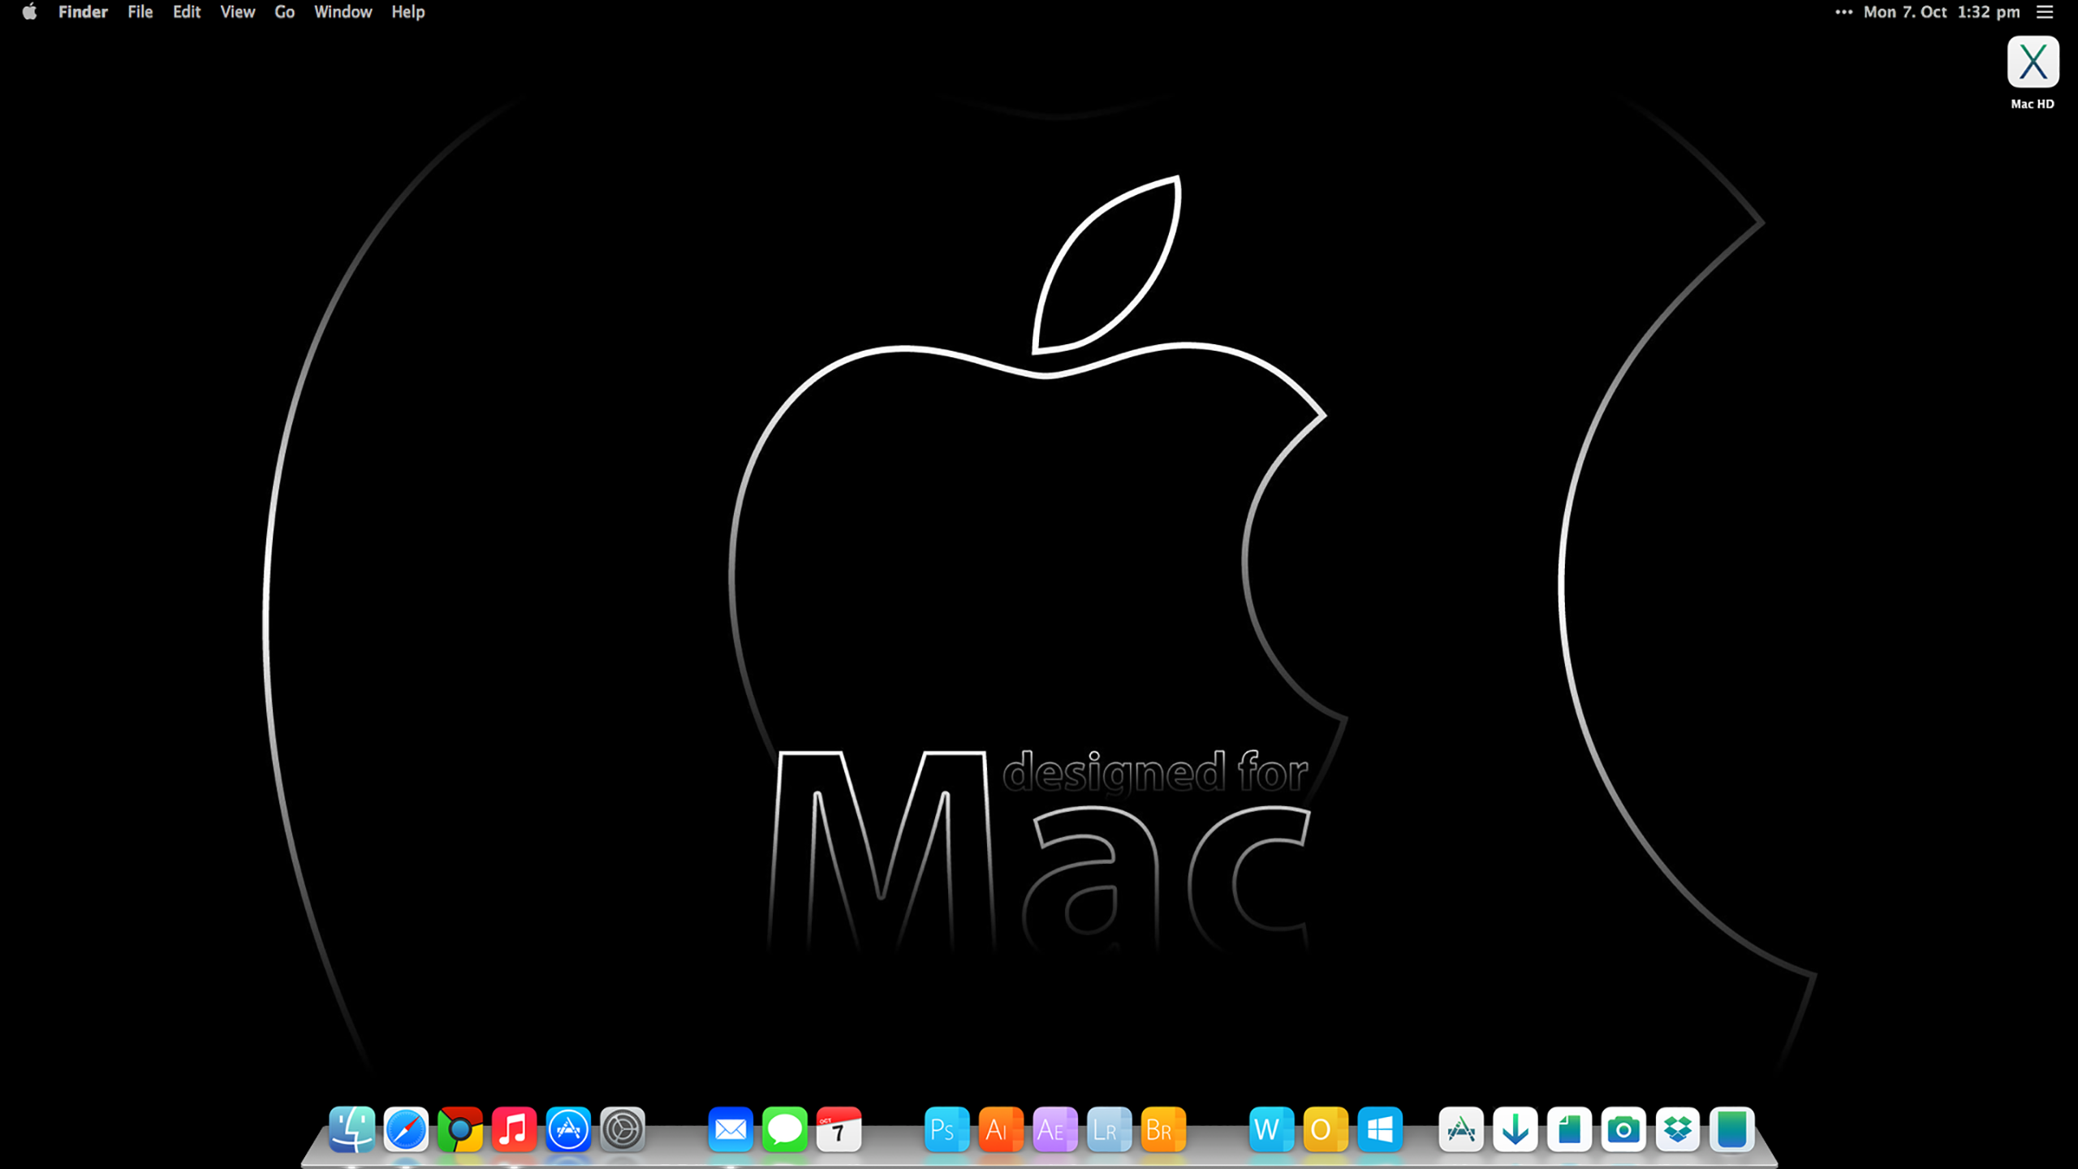Select the Mac HD label text
2078x1169 pixels.
point(2033,104)
